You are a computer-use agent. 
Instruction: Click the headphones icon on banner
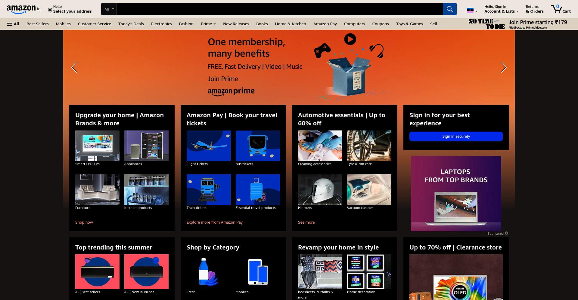377,51
